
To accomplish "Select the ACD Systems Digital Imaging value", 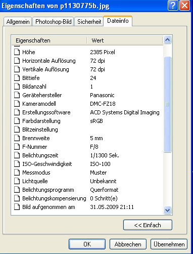I will click(125, 112).
